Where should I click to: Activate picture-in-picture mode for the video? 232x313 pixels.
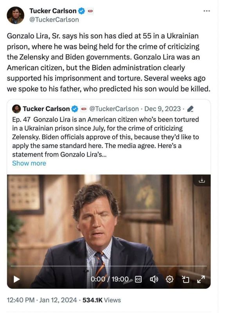(185, 279)
